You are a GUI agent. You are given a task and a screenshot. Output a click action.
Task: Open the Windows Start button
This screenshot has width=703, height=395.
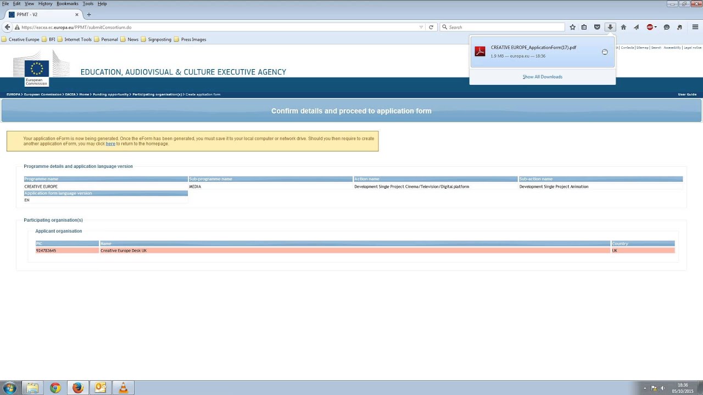click(x=9, y=388)
